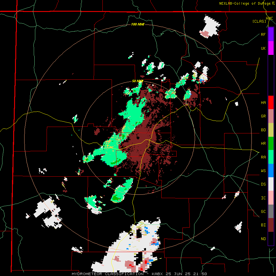
Task: Select the BD yellow legend swatch
Action: click(x=271, y=130)
